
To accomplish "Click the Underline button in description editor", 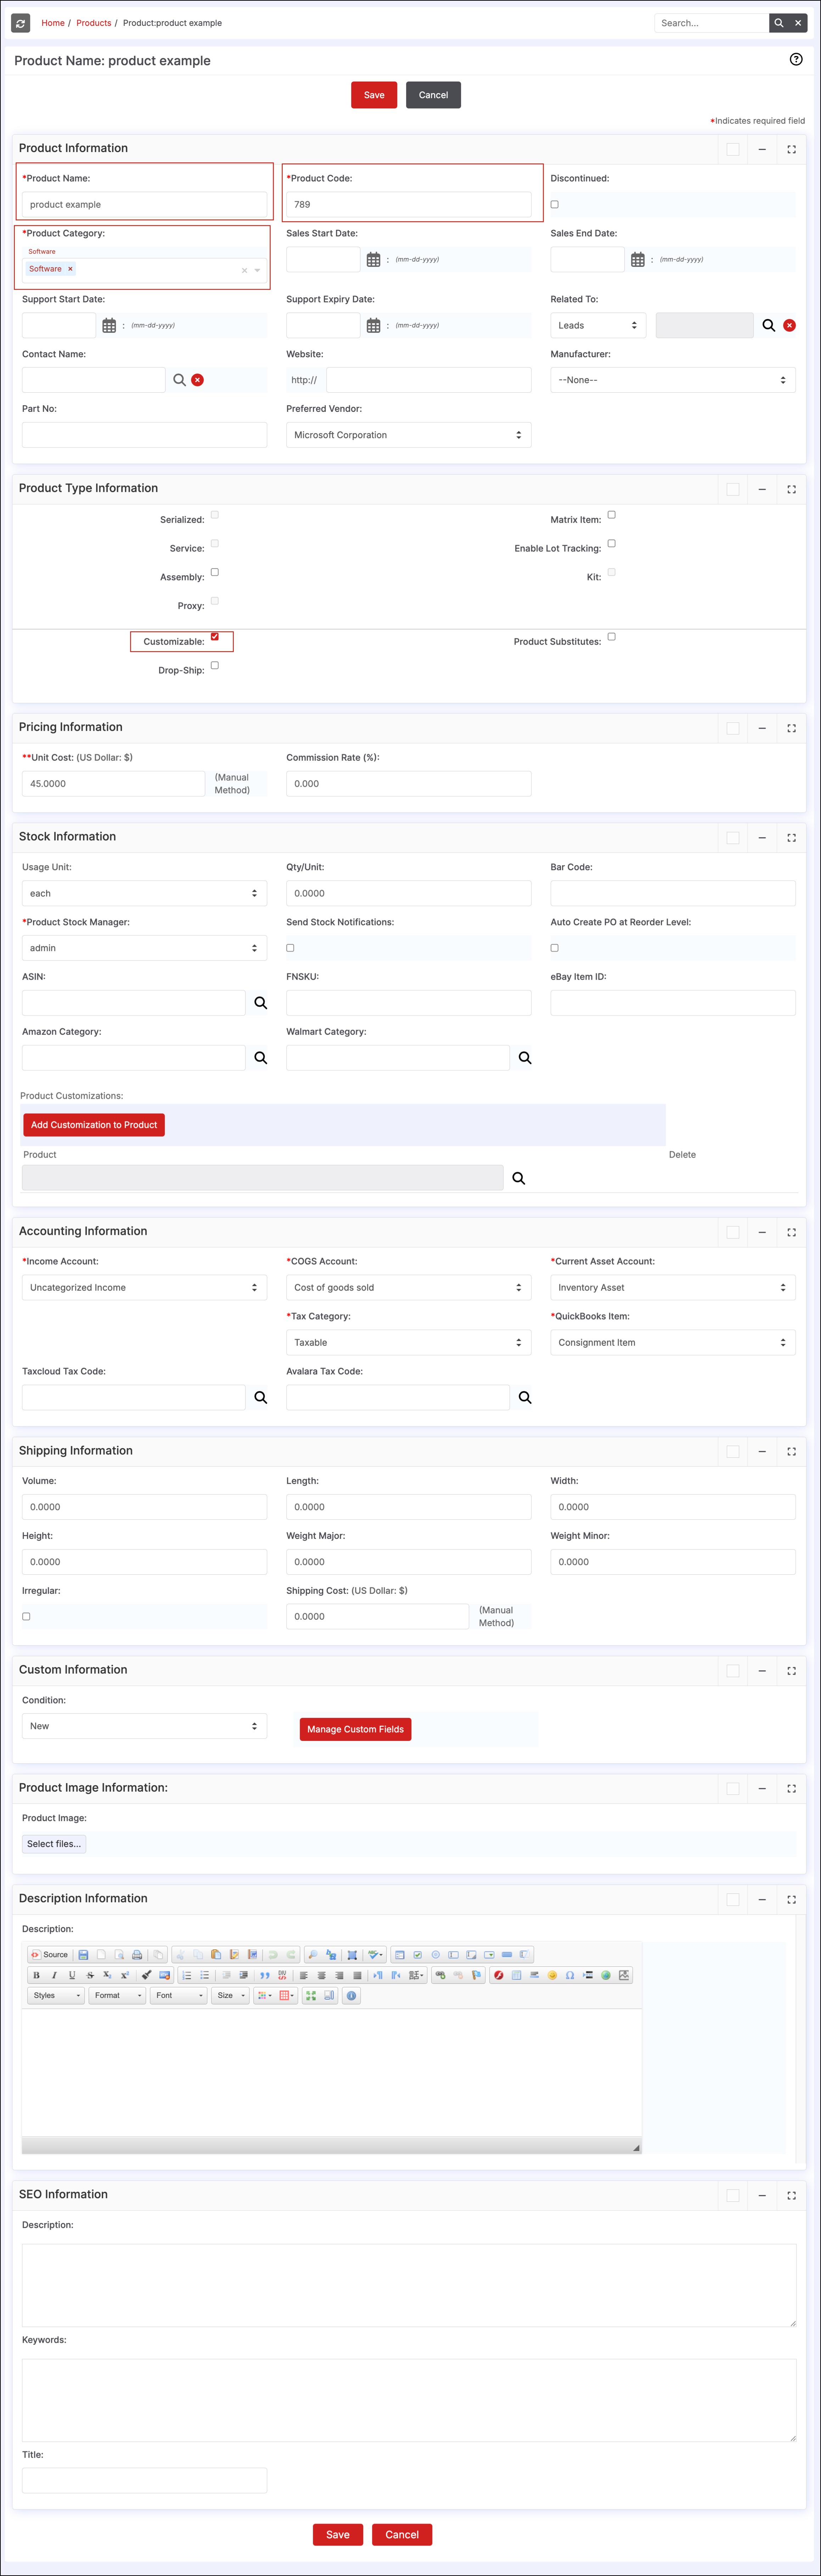I will coord(72,1975).
